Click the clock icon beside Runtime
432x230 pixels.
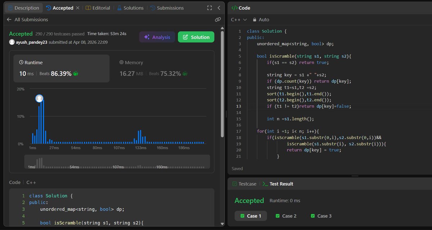pyautogui.click(x=21, y=63)
